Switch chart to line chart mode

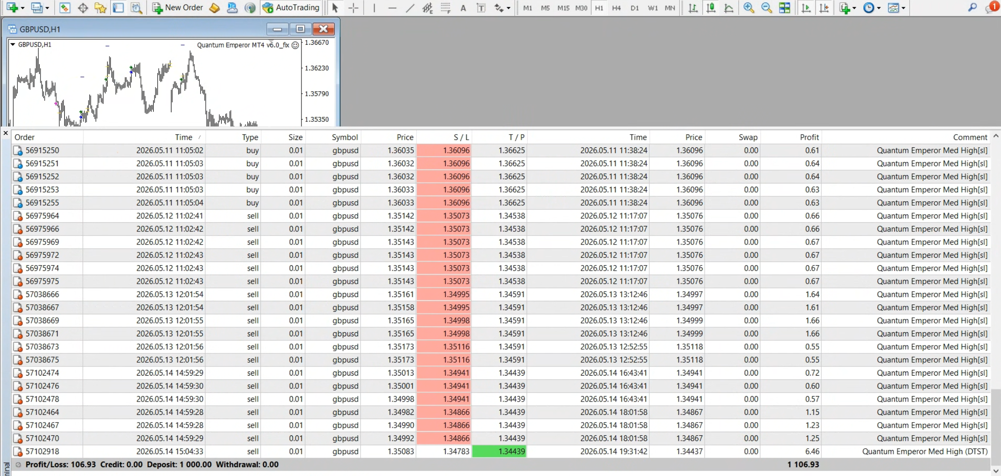729,8
